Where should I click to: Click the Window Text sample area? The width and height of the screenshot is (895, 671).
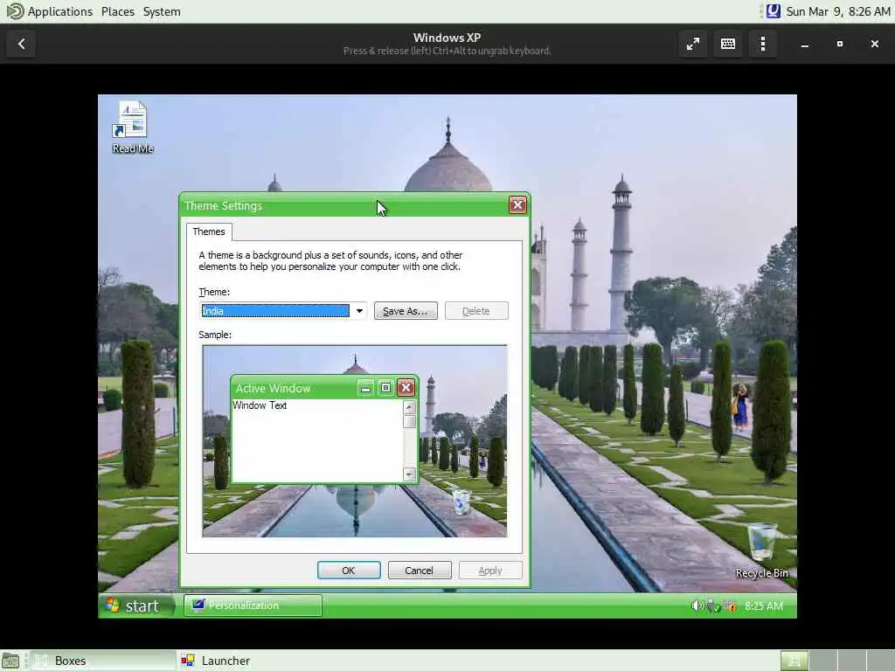[317, 440]
